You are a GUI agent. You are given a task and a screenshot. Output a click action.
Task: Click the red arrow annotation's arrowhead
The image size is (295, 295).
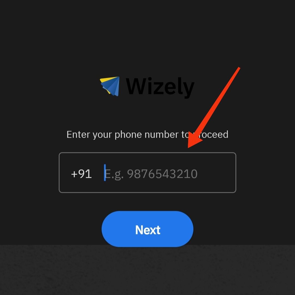click(x=194, y=140)
